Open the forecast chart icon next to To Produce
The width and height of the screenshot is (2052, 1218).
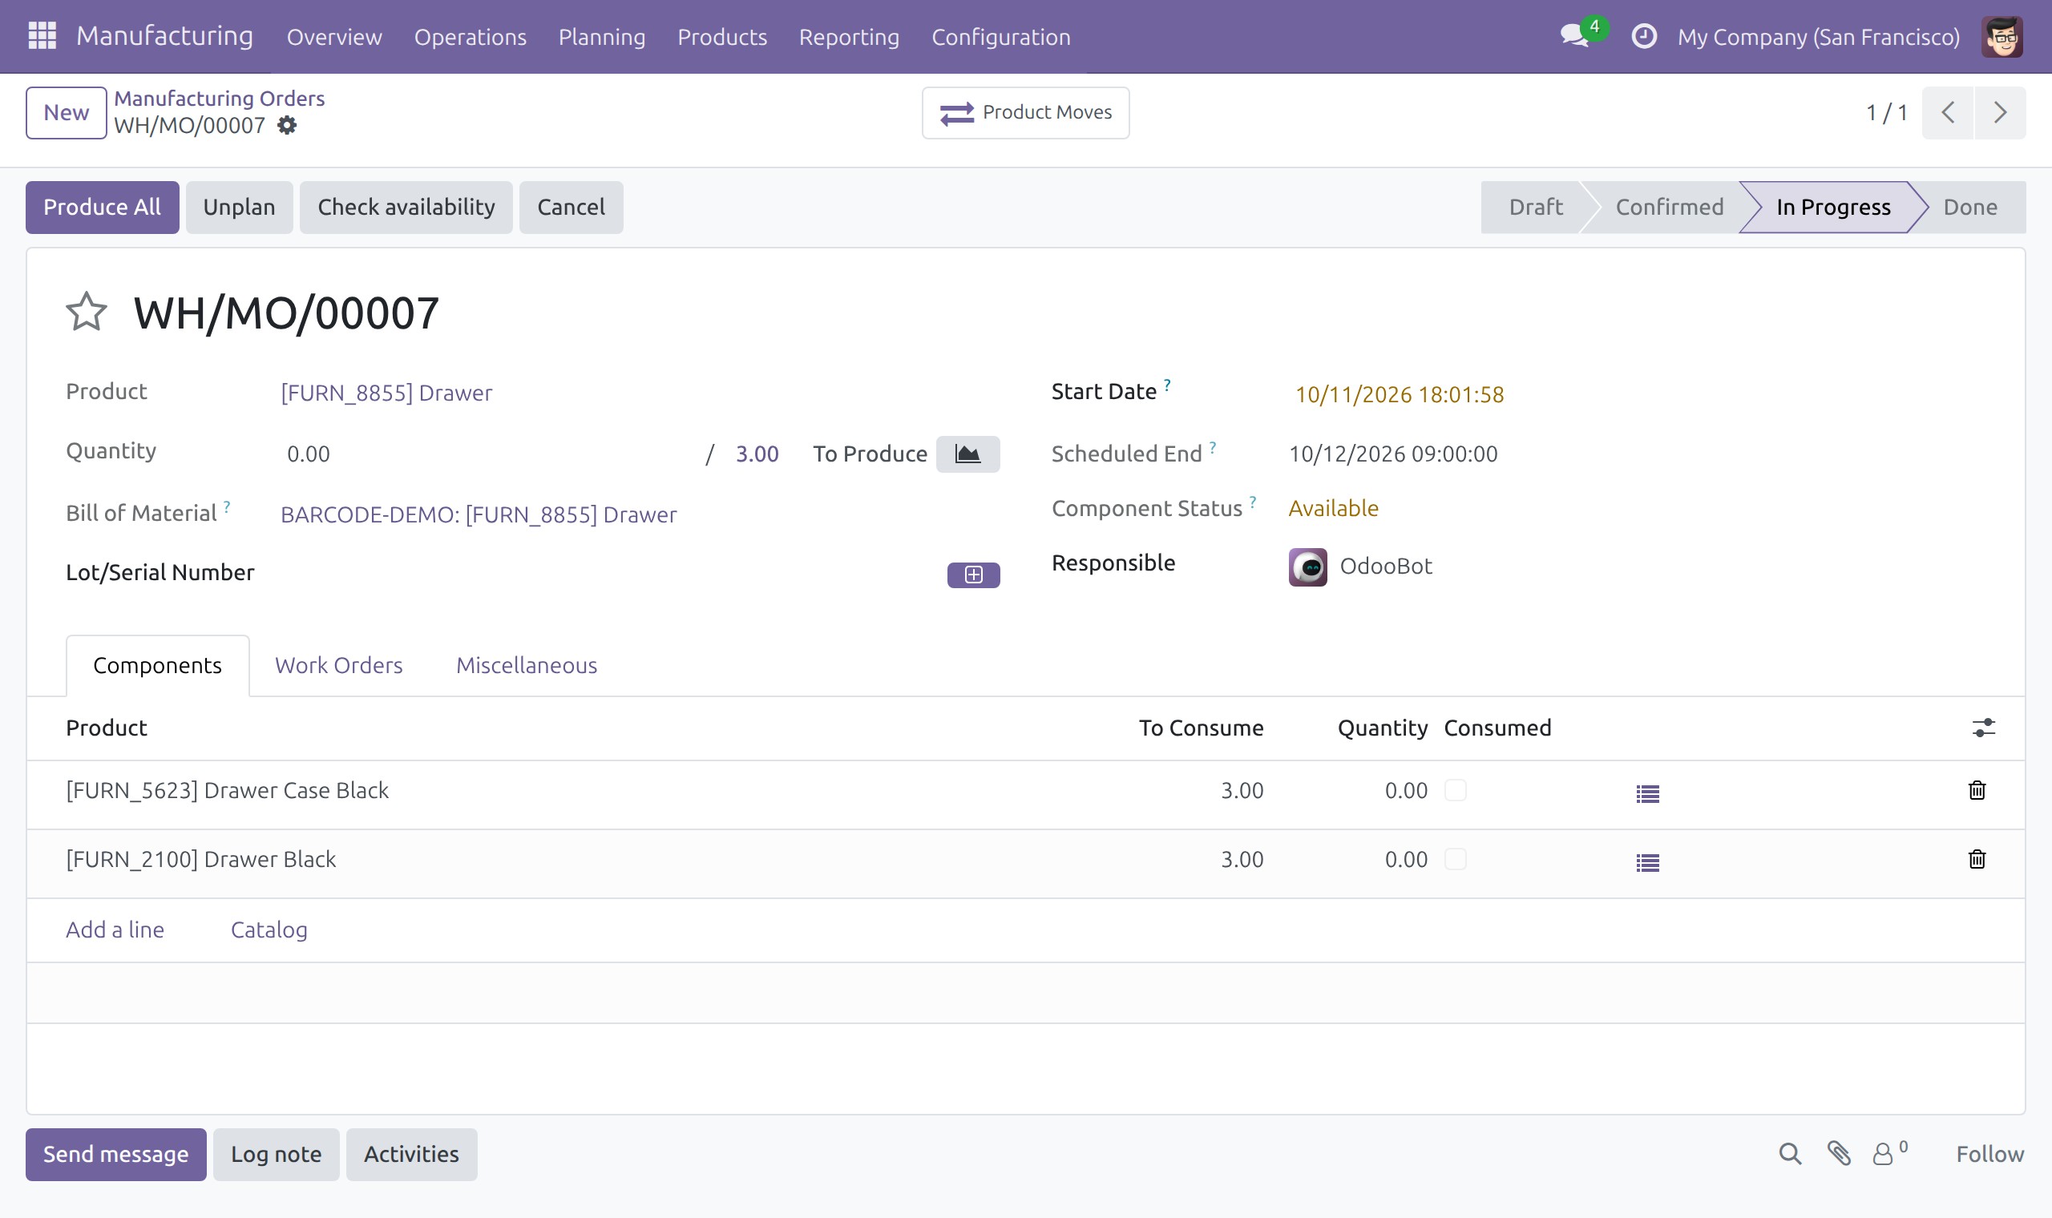point(967,454)
